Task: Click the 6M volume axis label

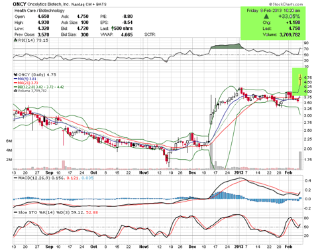Action: pyautogui.click(x=9, y=141)
